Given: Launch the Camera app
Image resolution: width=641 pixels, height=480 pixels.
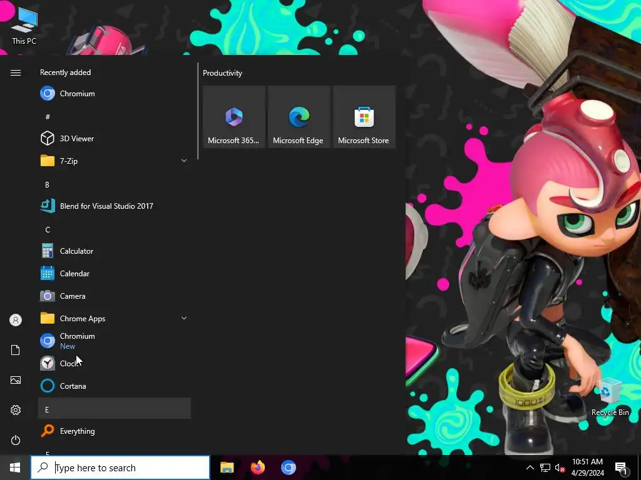Looking at the screenshot, I should (x=115, y=296).
